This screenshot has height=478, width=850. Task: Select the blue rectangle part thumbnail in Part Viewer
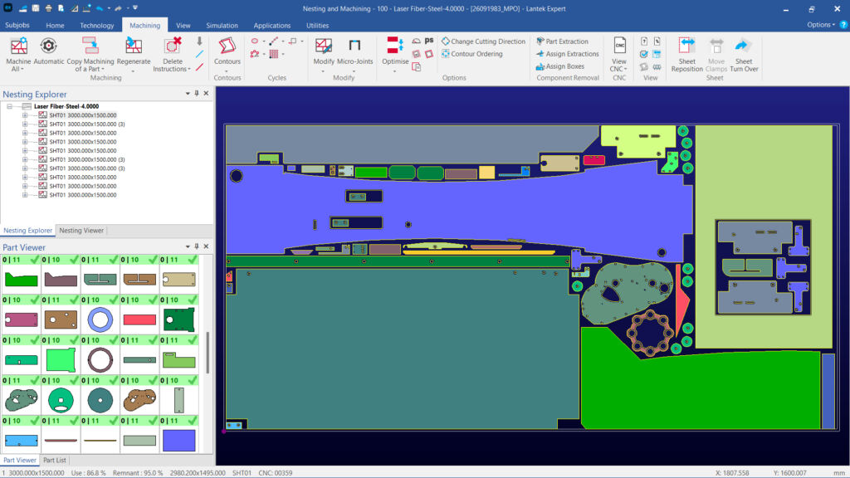179,439
